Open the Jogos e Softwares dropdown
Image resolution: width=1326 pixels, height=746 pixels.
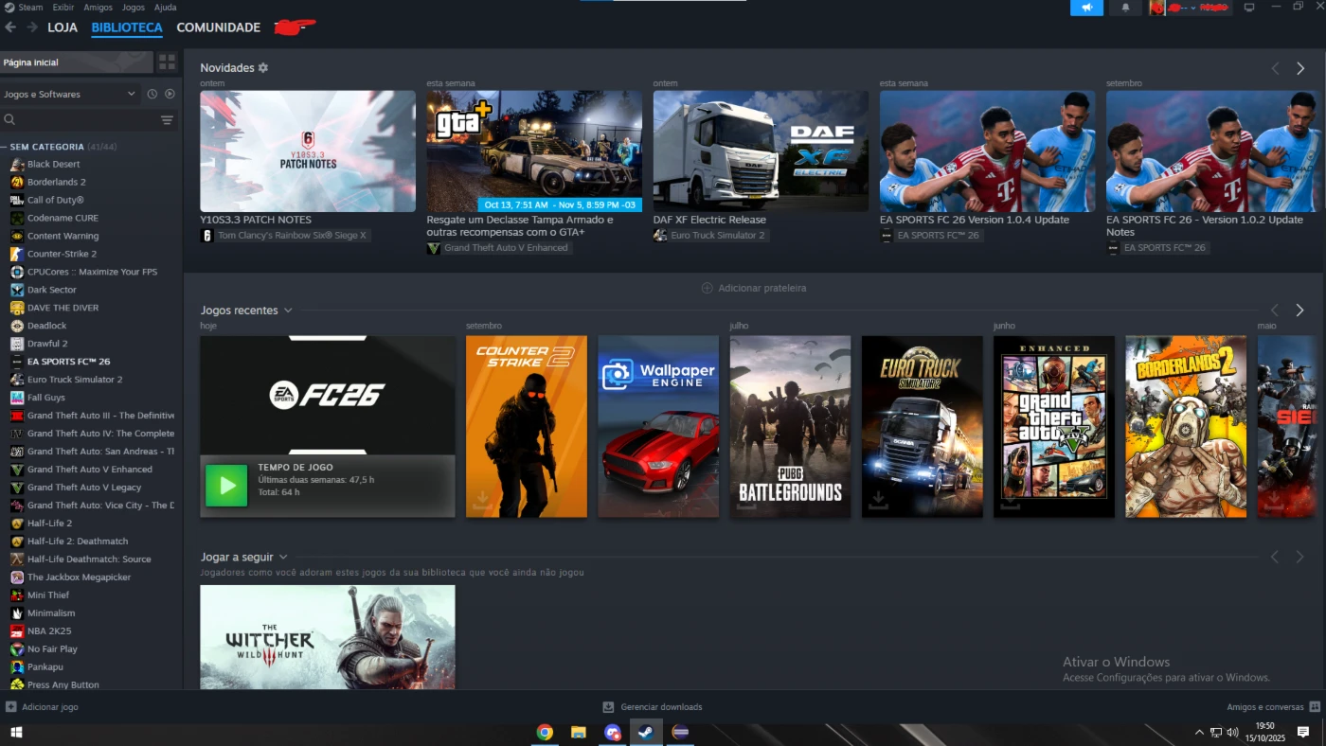69,94
